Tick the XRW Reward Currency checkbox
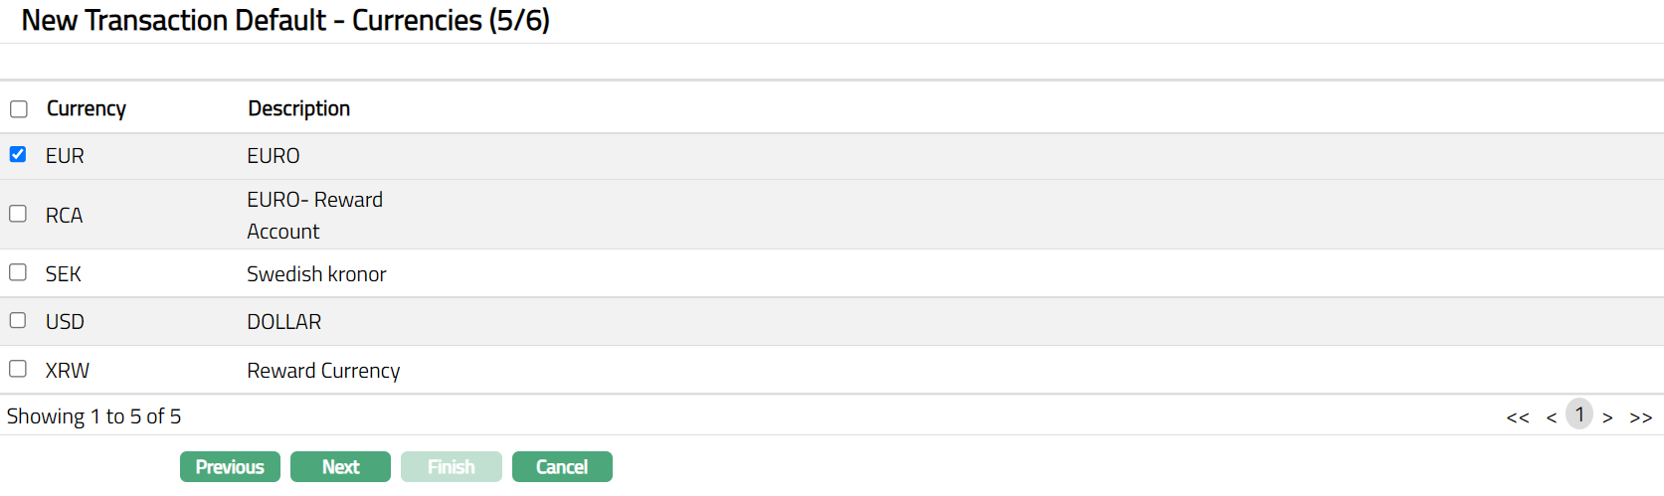This screenshot has height=496, width=1664. 18,369
